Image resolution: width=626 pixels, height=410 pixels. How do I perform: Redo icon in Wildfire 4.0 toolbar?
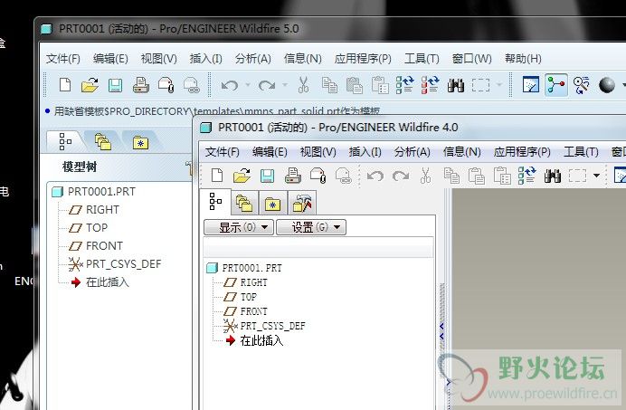point(401,176)
